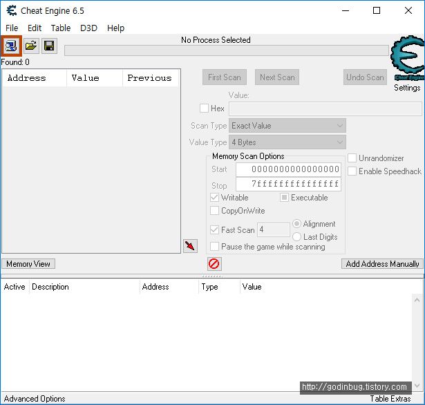The image size is (425, 405).
Task: Toggle the Fast Scan checkbox
Action: click(214, 230)
